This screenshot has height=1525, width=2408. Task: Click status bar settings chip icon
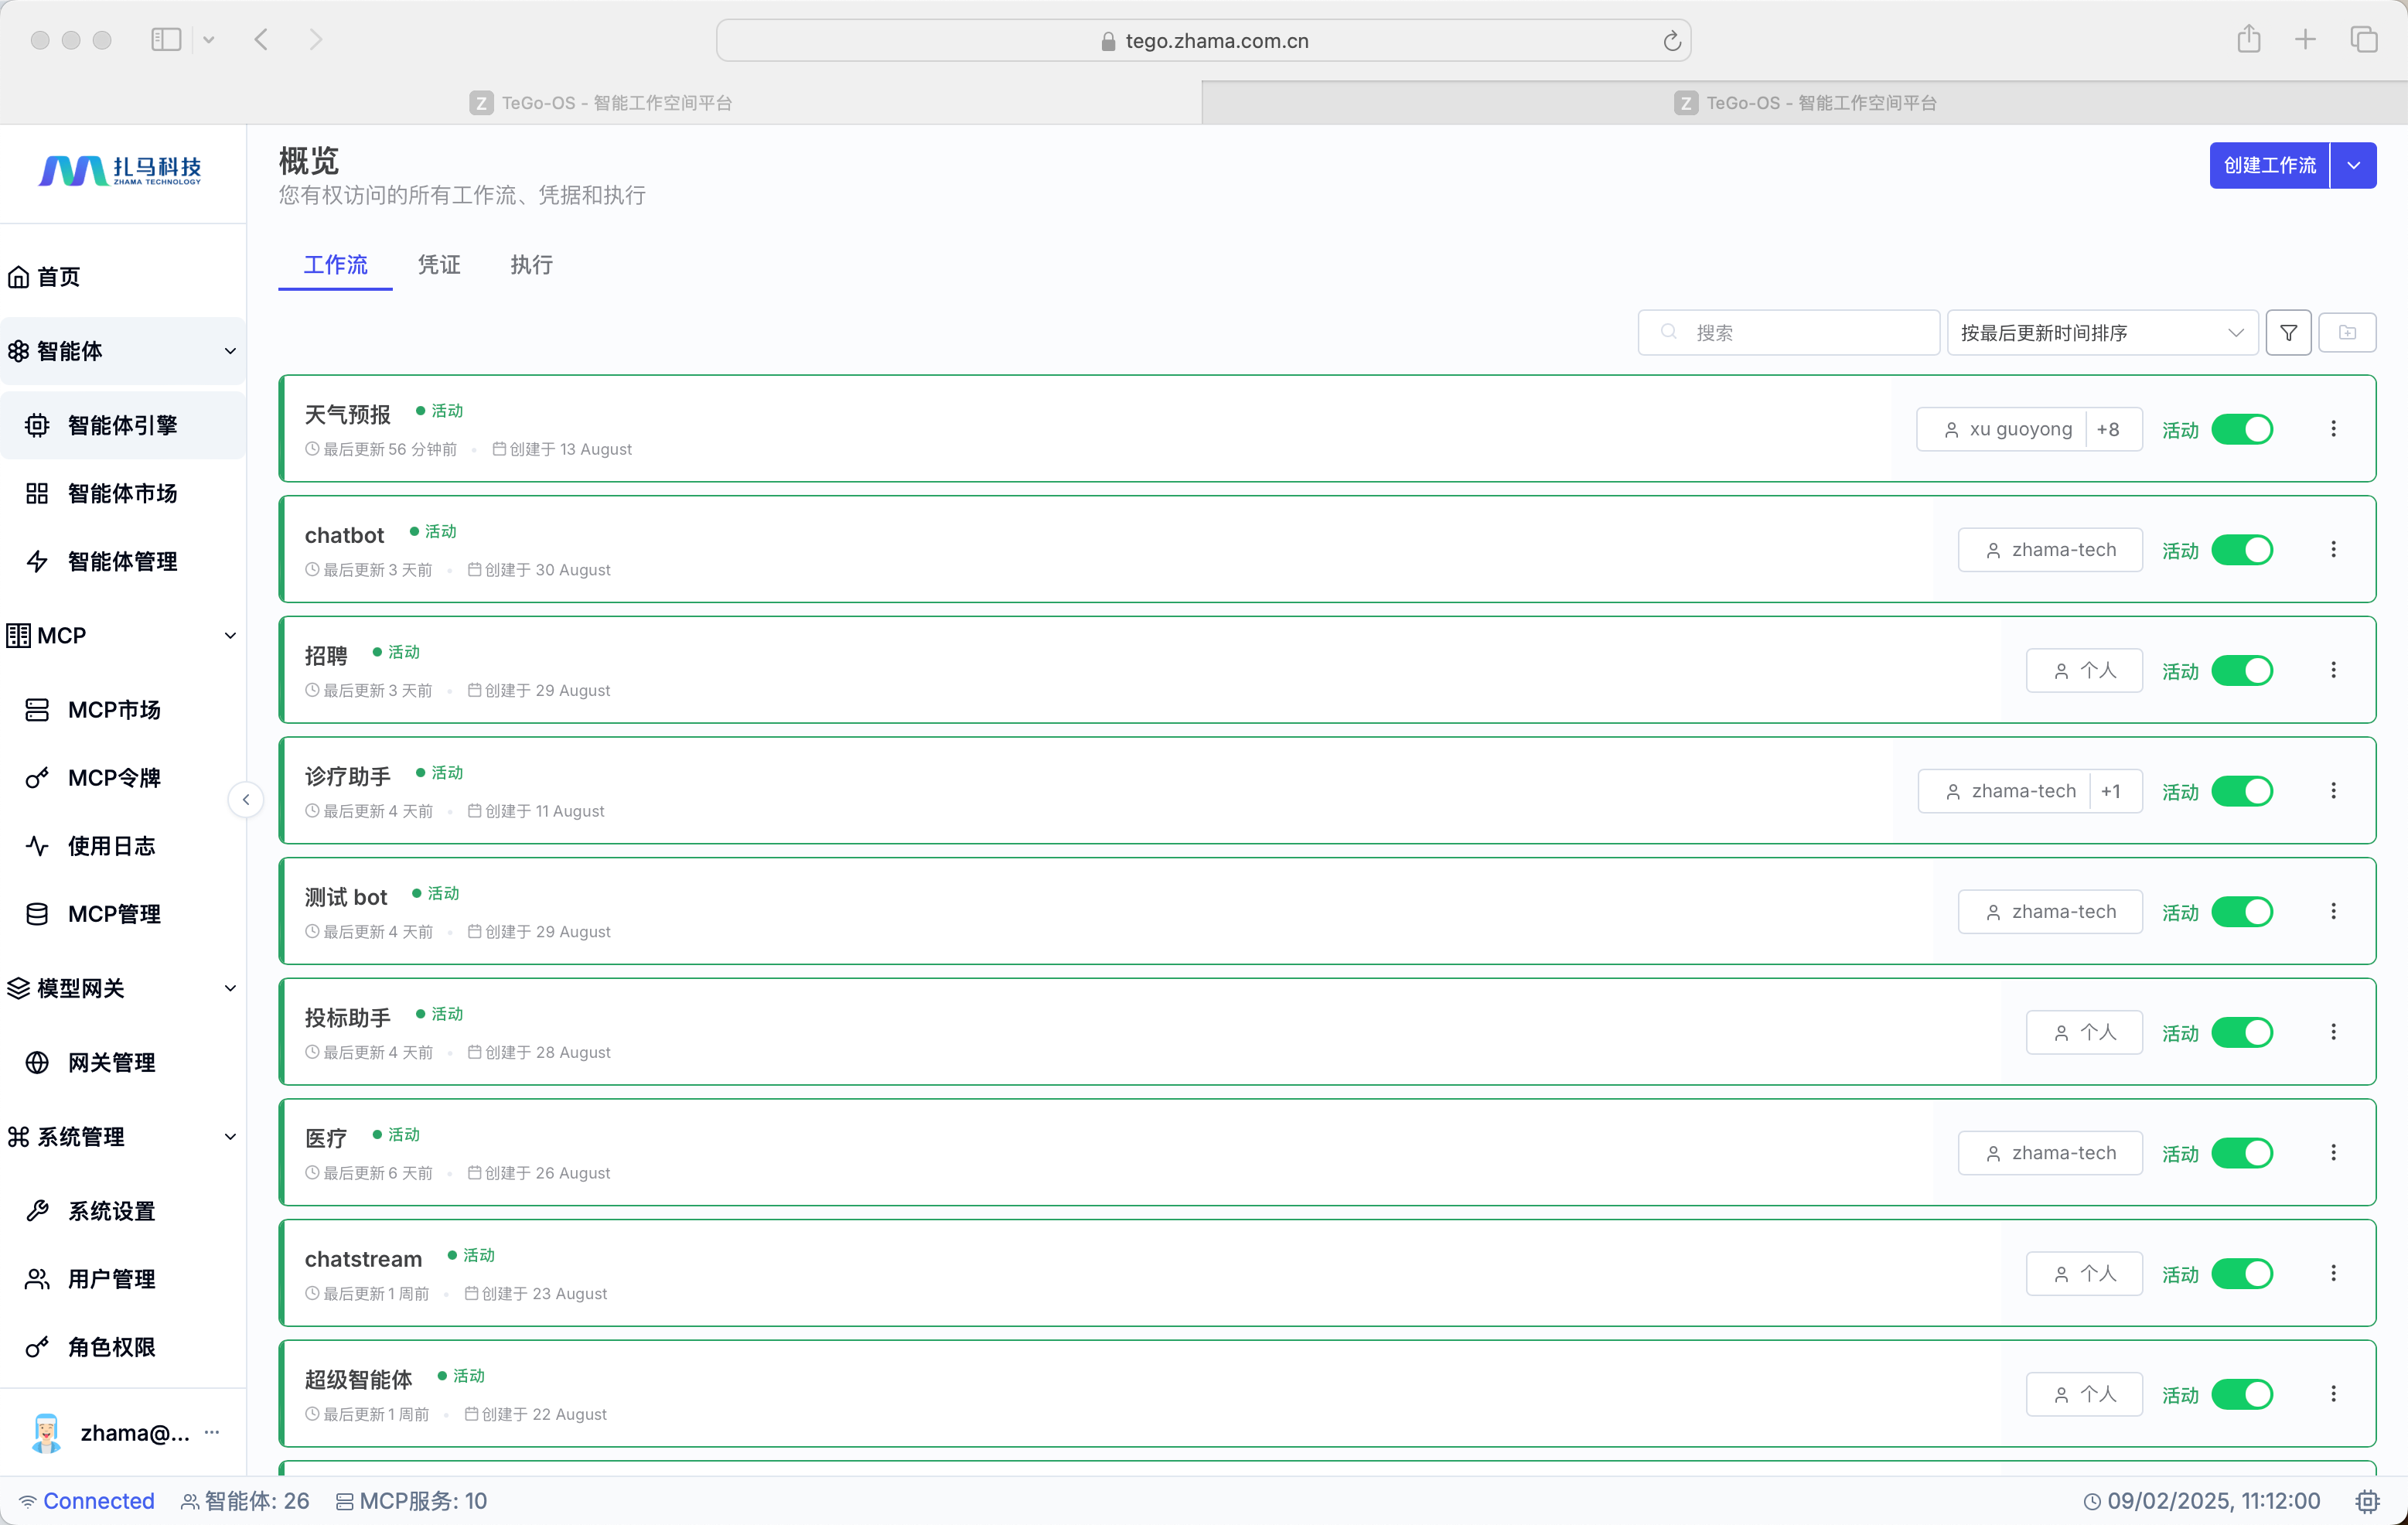(2367, 1501)
